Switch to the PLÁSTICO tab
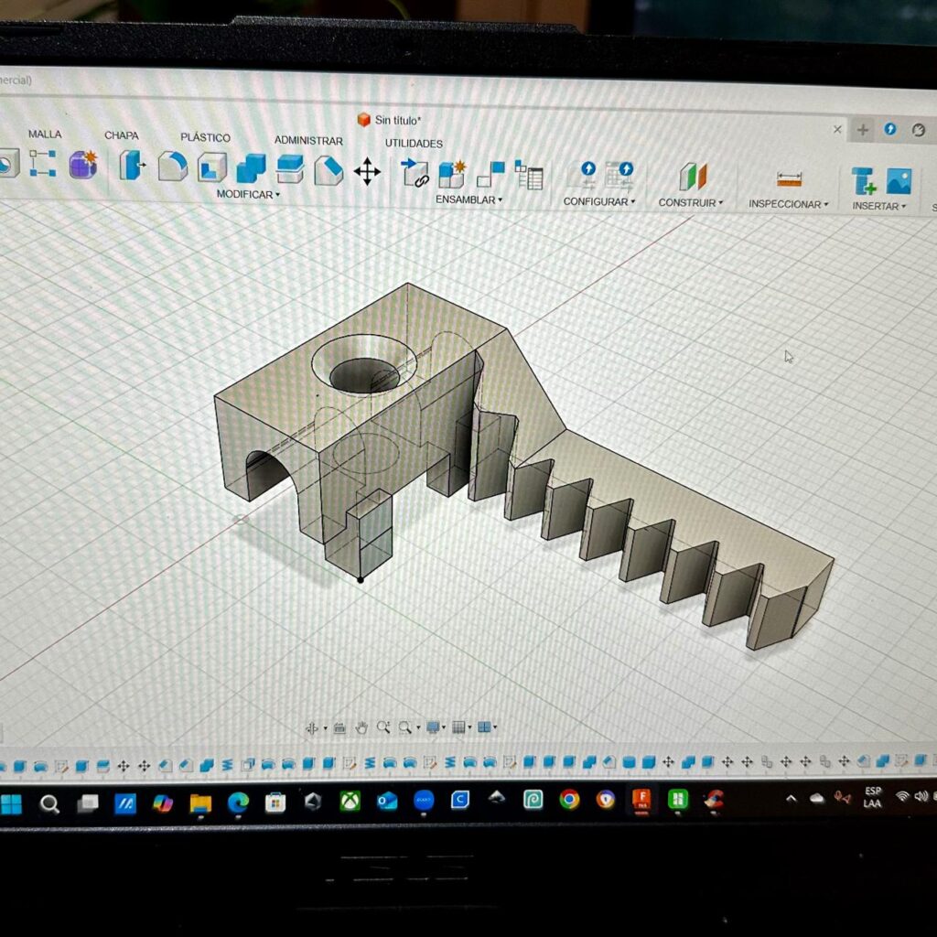Image resolution: width=937 pixels, height=937 pixels. [x=205, y=137]
